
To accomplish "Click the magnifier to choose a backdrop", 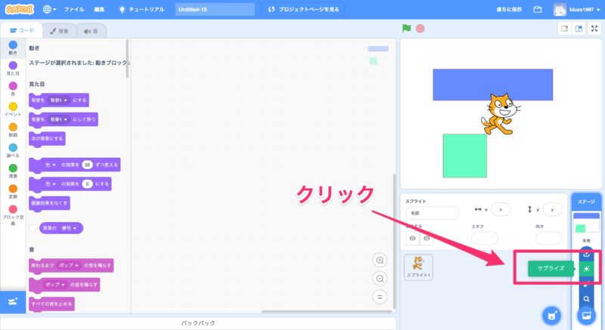I will pyautogui.click(x=587, y=298).
